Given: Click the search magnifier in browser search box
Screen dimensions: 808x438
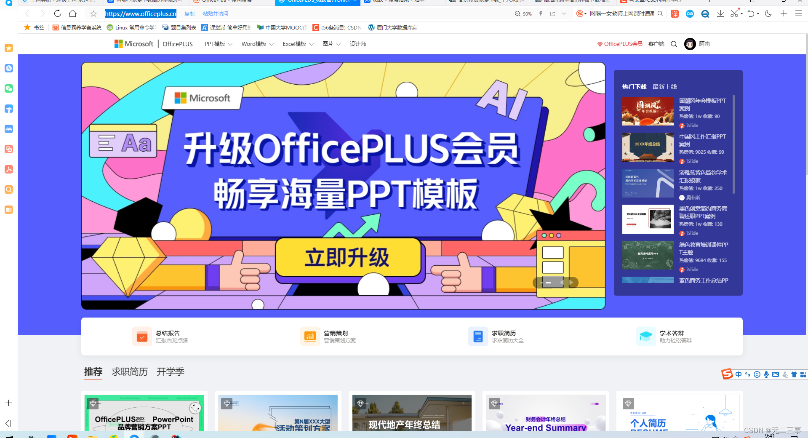Looking at the screenshot, I should (x=660, y=13).
